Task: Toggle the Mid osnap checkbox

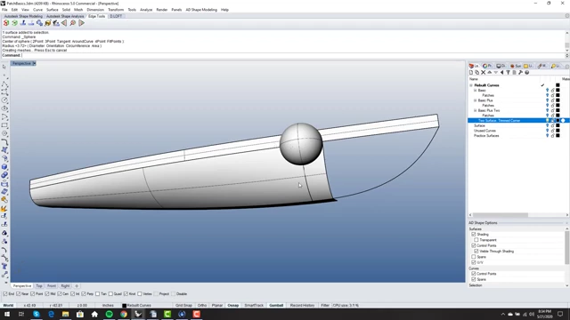Action: click(x=47, y=294)
